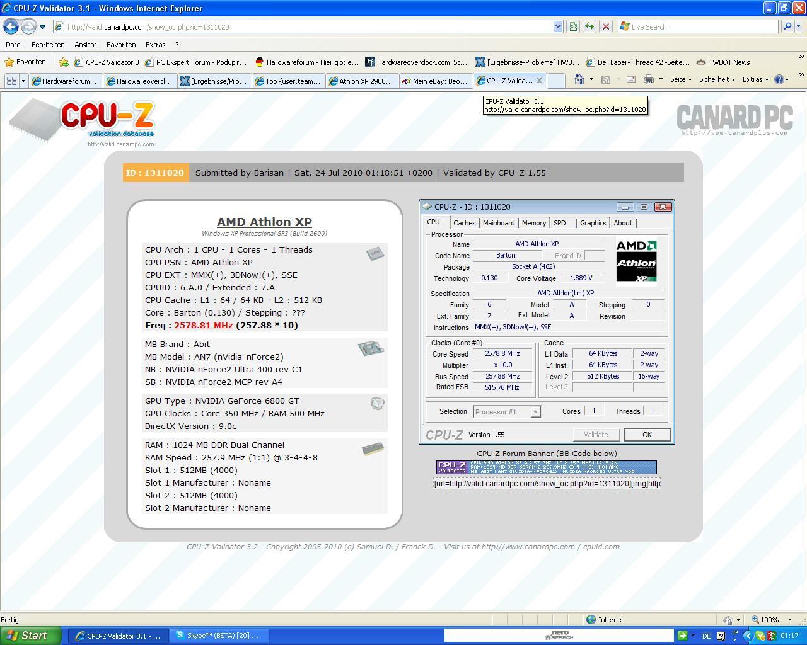Expand the tab list dropdown arrow
The image size is (807, 645).
[23, 81]
